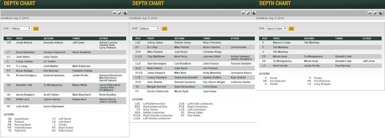This screenshot has width=385, height=138.
Task: Click the share icon above Offense chart
Action: (x=125, y=13)
